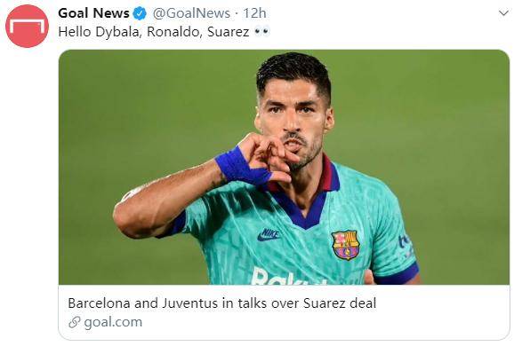Click the eyes emoji in the tweet
Viewport: 514px width, 346px height.
pos(262,31)
